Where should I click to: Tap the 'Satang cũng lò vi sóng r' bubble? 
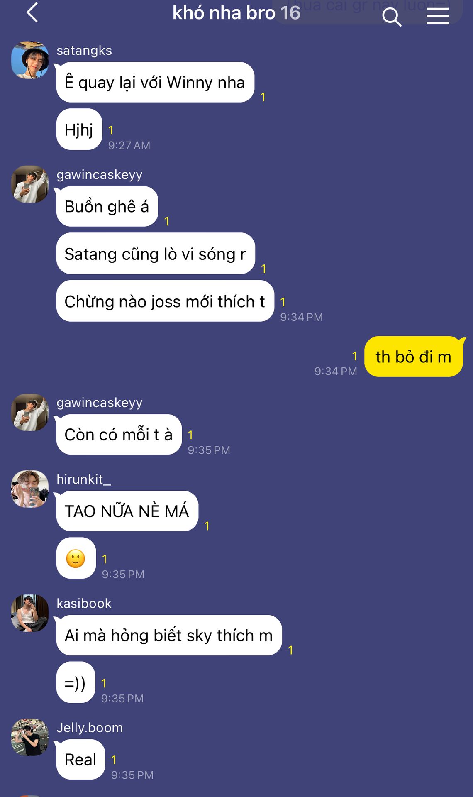click(156, 253)
